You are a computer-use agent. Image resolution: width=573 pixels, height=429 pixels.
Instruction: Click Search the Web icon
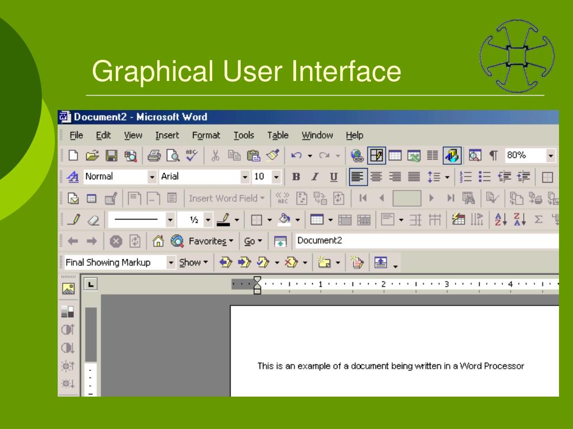177,241
